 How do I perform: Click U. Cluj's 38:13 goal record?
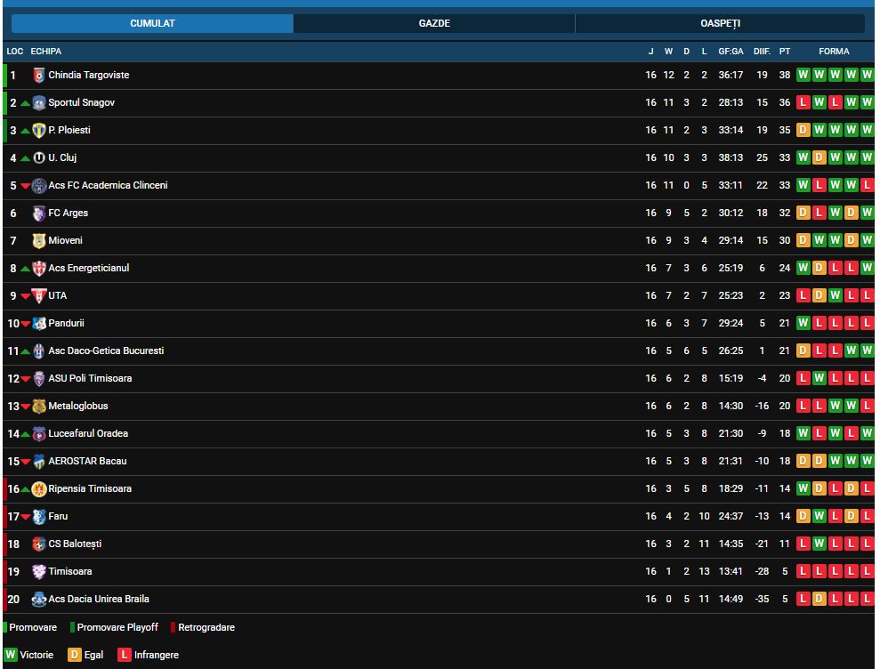tap(731, 157)
